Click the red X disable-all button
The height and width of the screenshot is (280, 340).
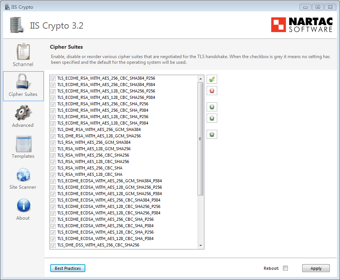[x=212, y=91]
